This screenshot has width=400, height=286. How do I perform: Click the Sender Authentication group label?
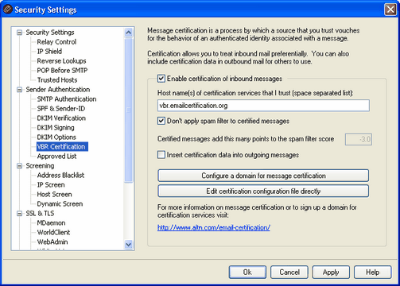point(58,90)
